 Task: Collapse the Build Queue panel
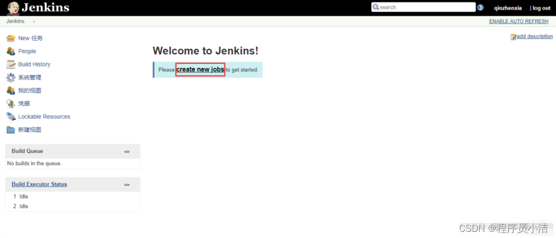point(127,152)
